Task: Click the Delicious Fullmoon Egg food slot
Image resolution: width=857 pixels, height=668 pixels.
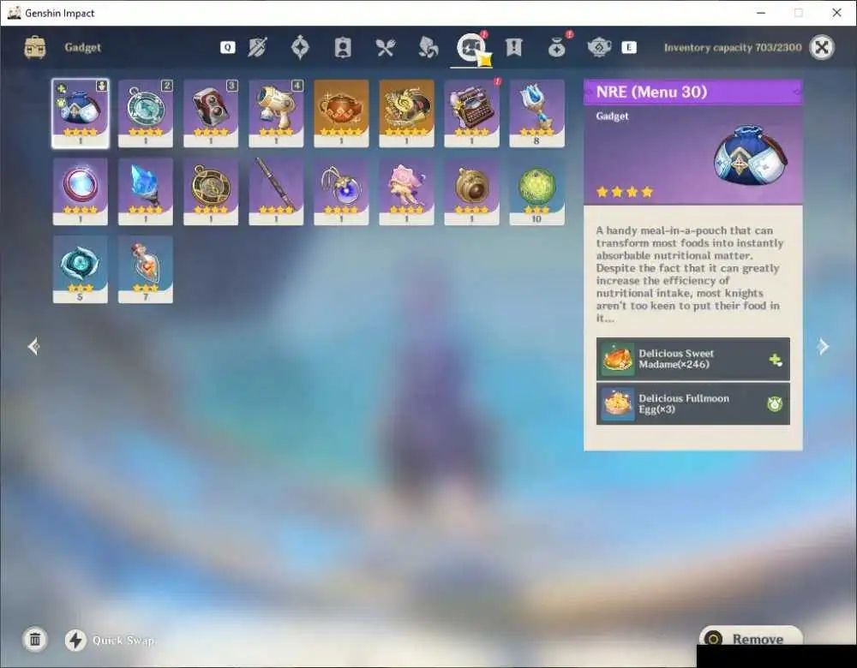Action: [x=693, y=403]
